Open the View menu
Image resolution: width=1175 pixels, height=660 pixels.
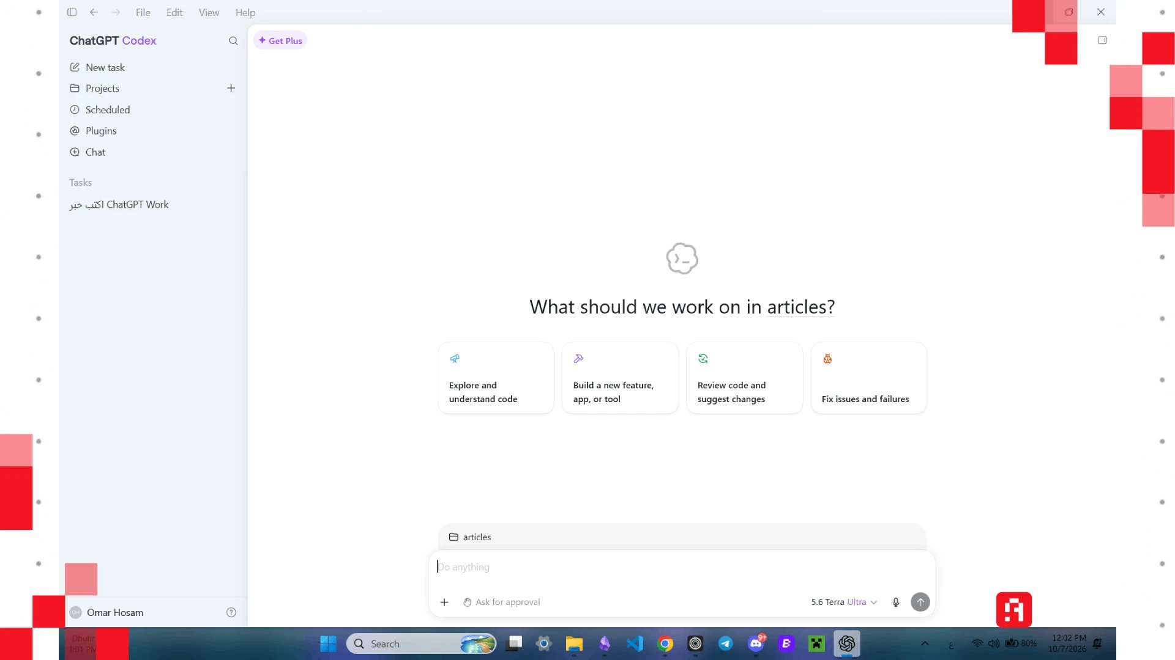(209, 12)
